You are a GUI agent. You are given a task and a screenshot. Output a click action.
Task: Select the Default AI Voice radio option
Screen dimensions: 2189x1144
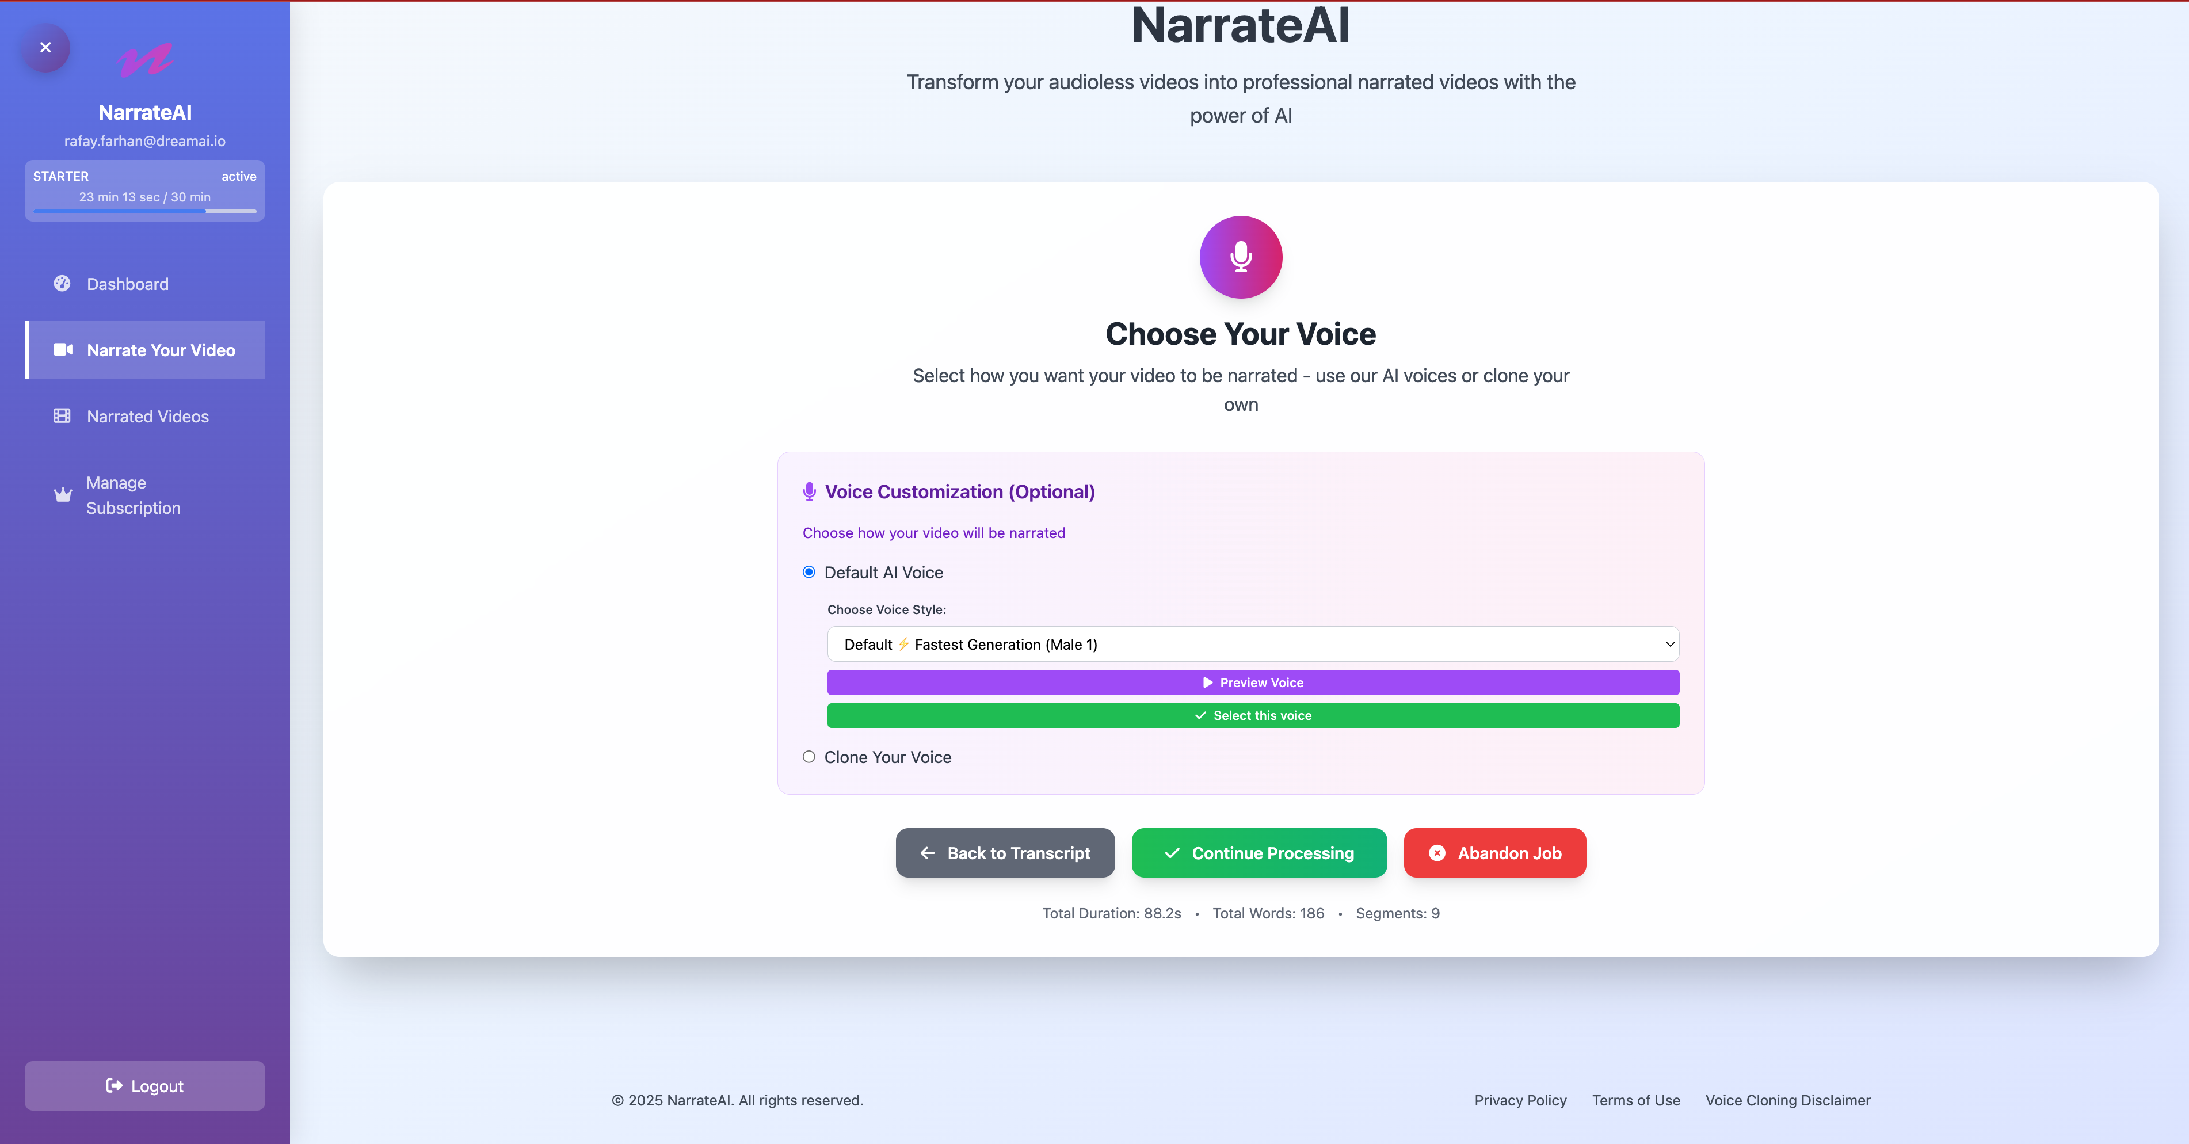[808, 572]
